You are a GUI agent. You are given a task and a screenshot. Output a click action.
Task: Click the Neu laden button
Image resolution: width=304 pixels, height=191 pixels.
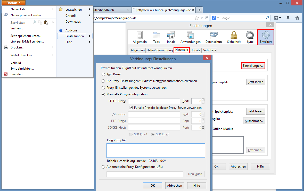pyautogui.click(x=195, y=174)
